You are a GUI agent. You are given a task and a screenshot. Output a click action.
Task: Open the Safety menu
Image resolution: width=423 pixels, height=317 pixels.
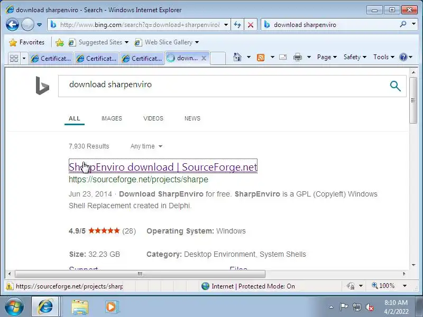pos(355,57)
